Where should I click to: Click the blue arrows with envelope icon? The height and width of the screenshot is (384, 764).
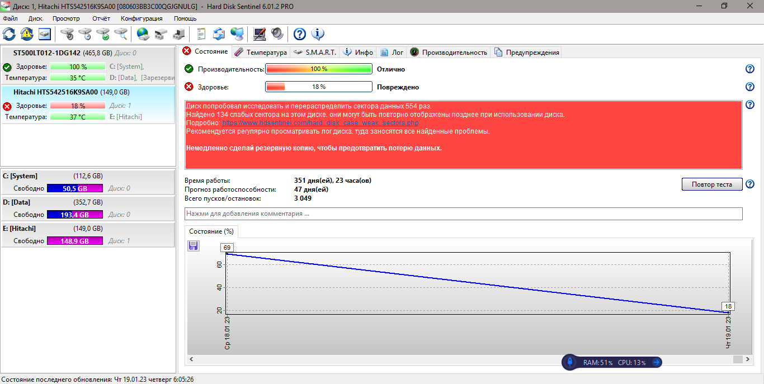pyautogui.click(x=219, y=34)
